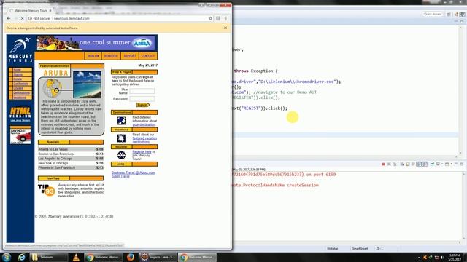Image resolution: width=467 pixels, height=262 pixels.
Task: Click the Clear Console icon
Action: point(402,164)
